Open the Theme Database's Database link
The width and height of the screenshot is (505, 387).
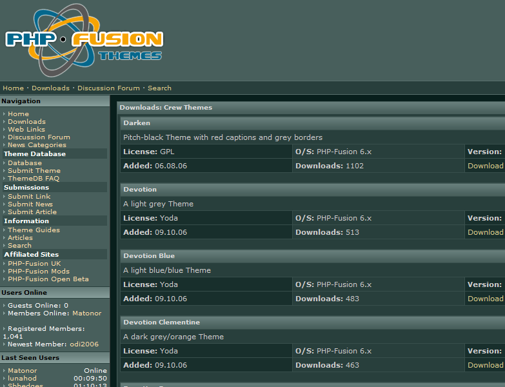coord(25,163)
